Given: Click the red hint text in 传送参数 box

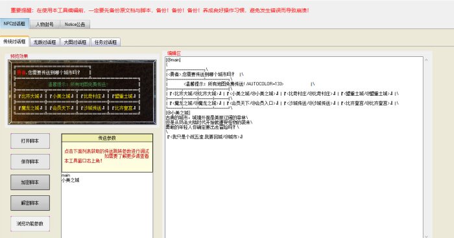Looking at the screenshot, I should tap(106, 156).
